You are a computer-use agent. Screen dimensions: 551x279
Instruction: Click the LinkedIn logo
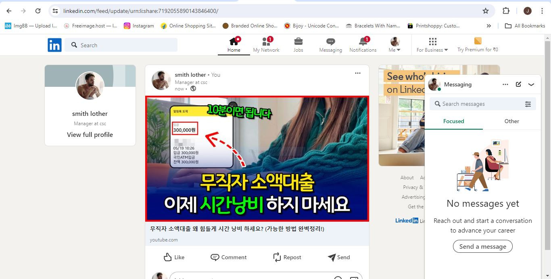(54, 45)
